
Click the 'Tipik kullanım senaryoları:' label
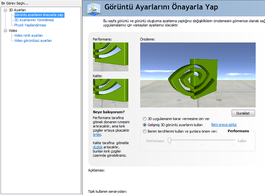click(x=107, y=191)
